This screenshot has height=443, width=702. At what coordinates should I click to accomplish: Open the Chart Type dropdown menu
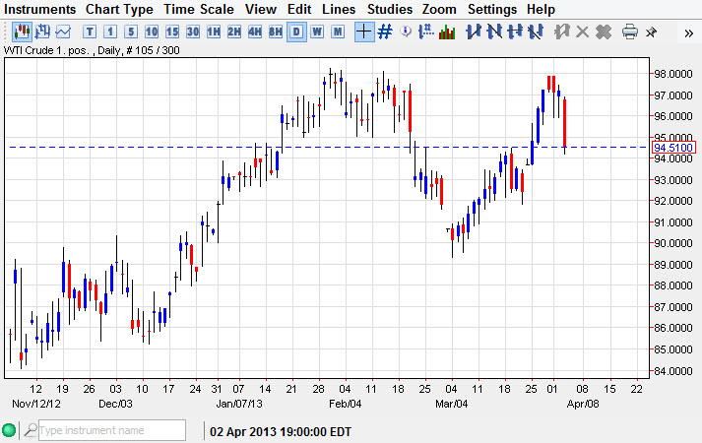(x=119, y=9)
